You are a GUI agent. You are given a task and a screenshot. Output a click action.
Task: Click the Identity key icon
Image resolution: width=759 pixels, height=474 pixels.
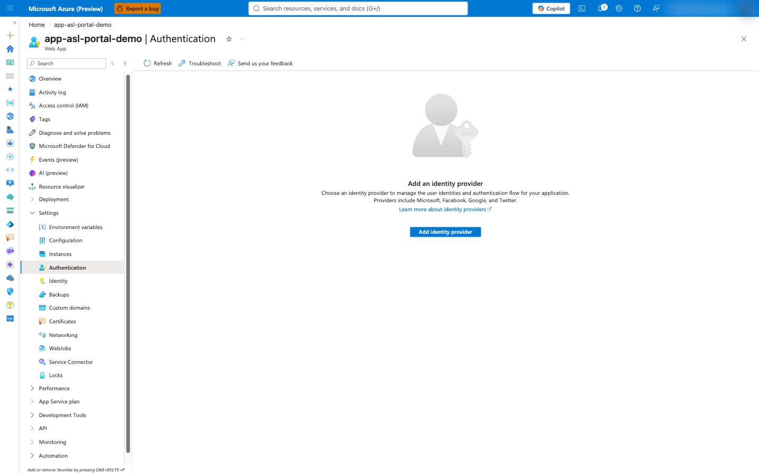(x=42, y=281)
